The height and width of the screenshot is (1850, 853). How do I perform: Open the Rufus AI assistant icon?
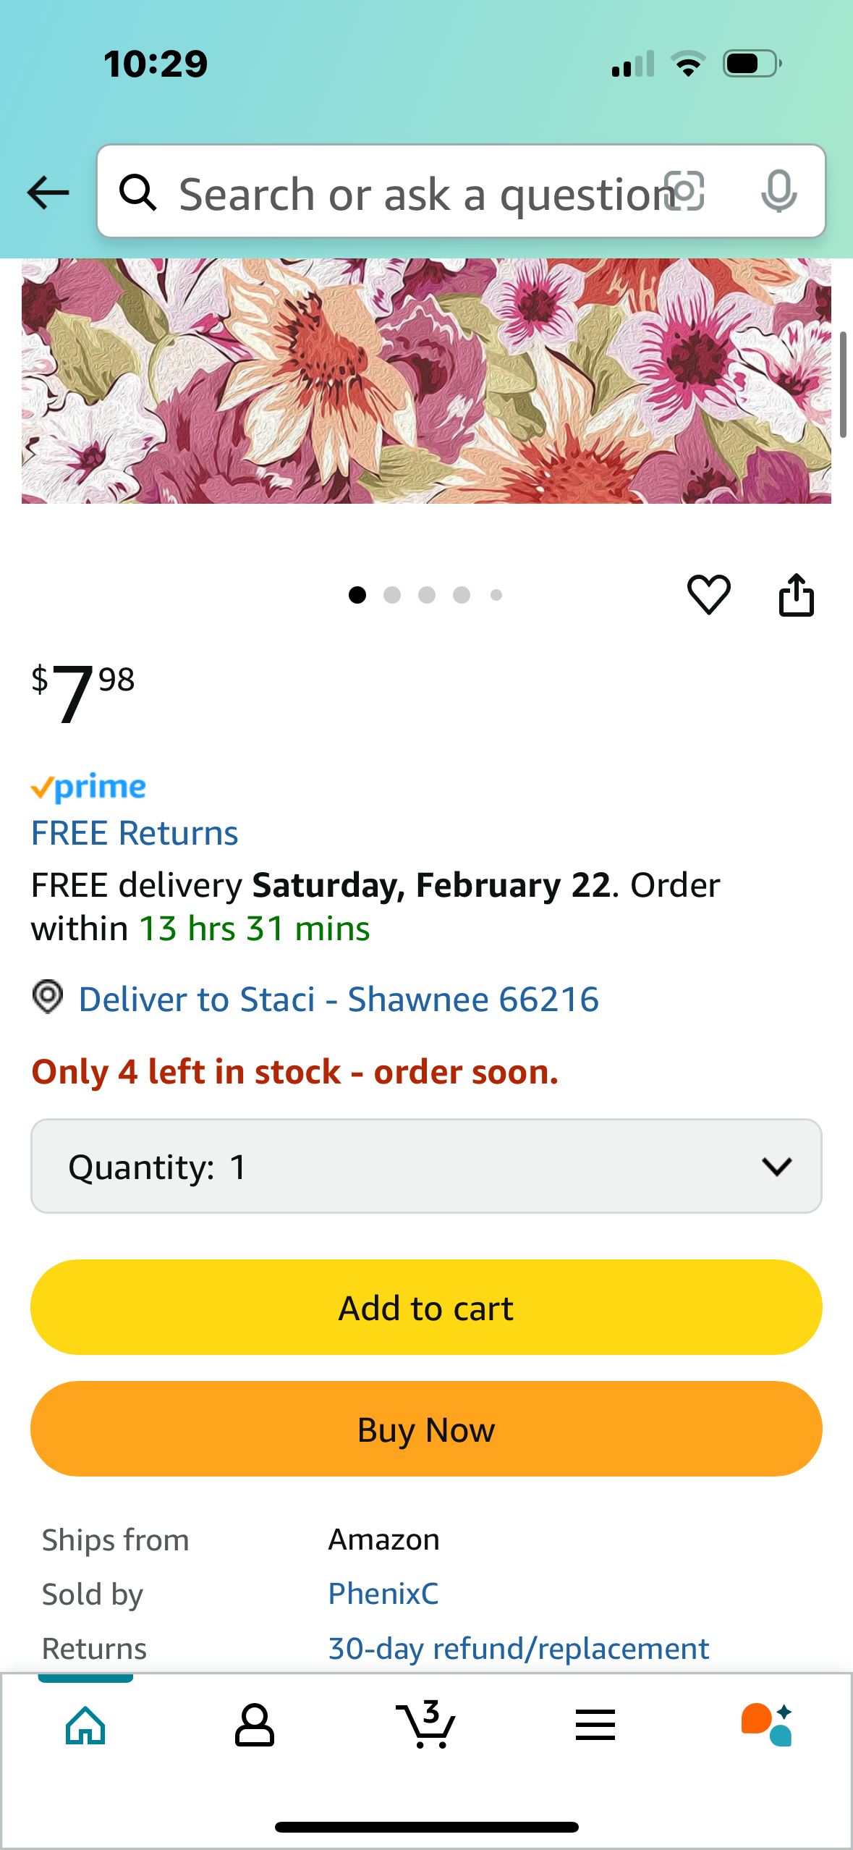[766, 1725]
